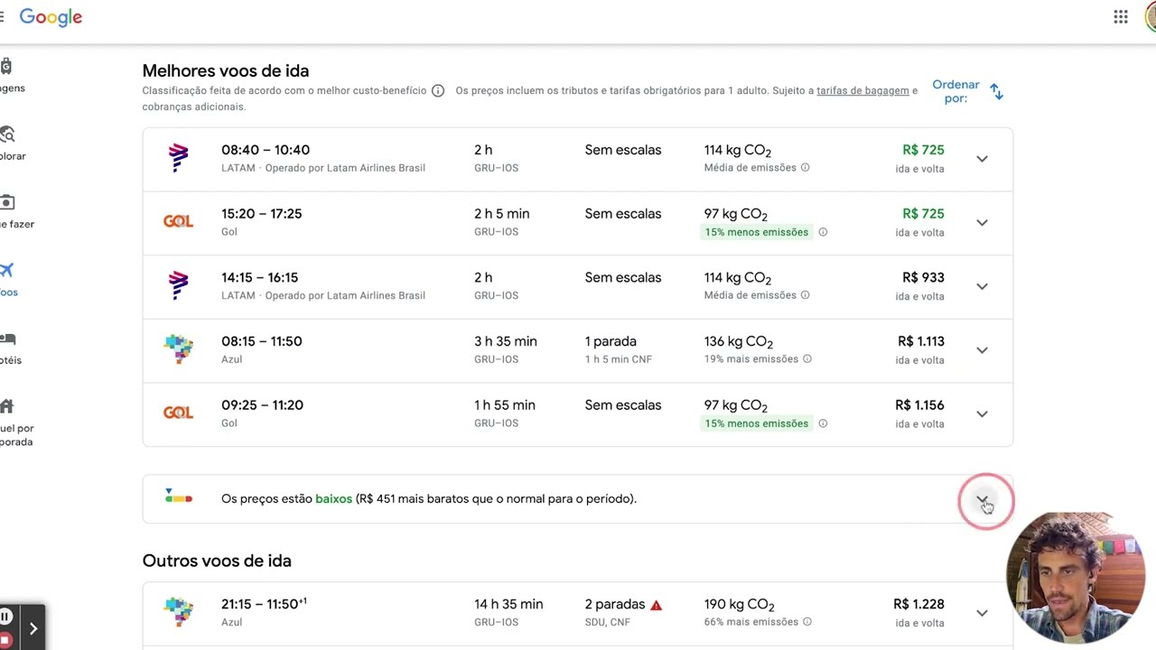
Task: Click the '15% menos emissões' badge on 09:25 flight
Action: click(757, 423)
